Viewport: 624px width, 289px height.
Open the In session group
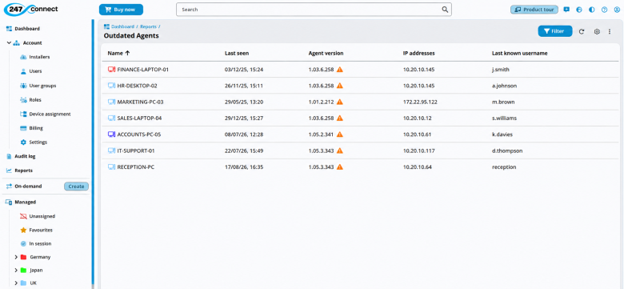coord(36,243)
